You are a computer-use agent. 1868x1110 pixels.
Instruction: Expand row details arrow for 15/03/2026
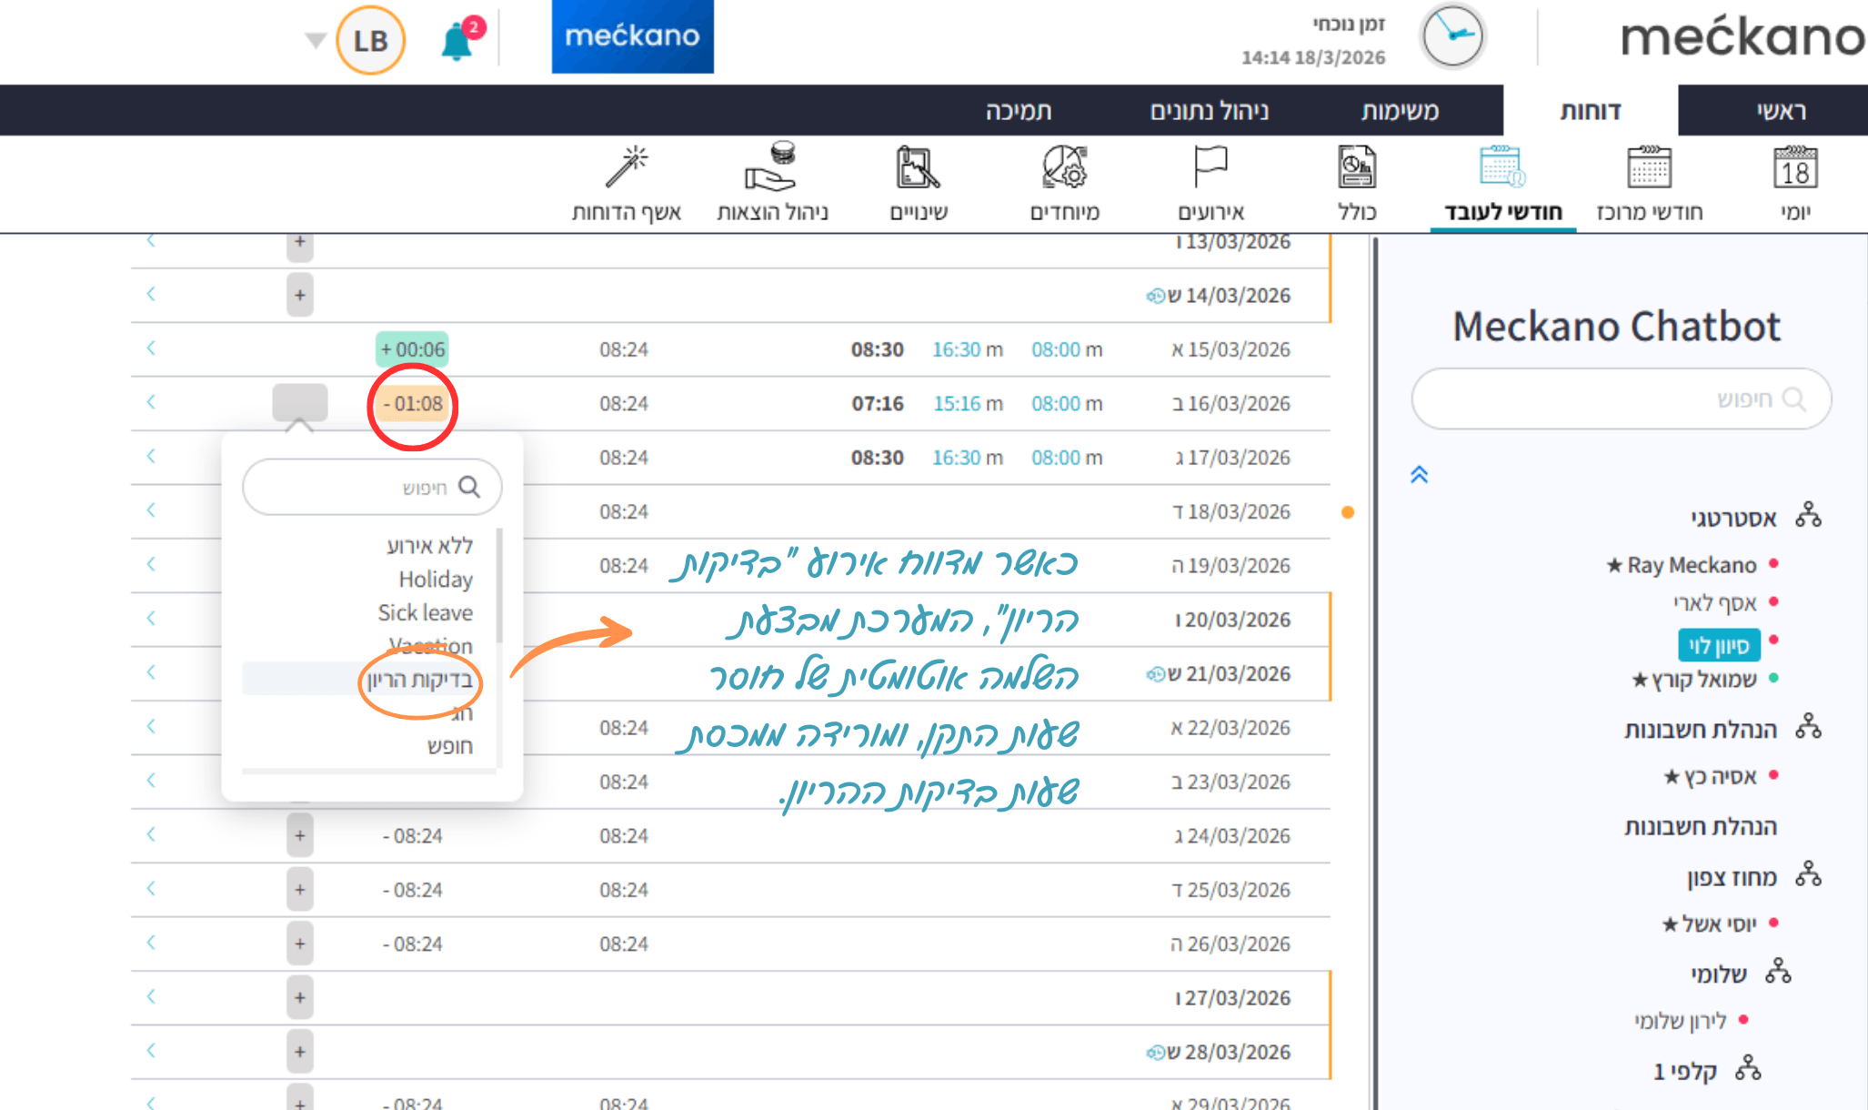[151, 348]
